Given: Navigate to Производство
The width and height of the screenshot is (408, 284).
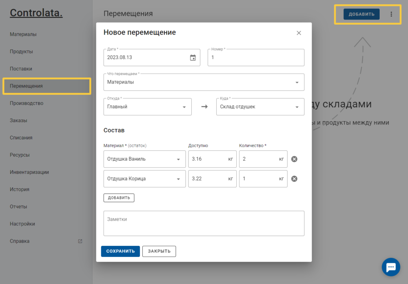Looking at the screenshot, I should click(x=27, y=103).
